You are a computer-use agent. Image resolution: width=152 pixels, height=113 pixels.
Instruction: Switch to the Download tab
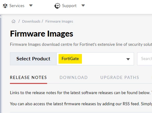coord(74,77)
